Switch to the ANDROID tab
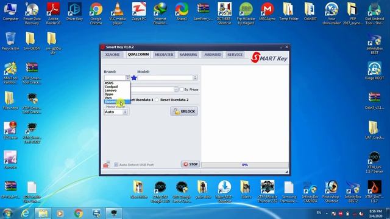The width and height of the screenshot is (390, 219). 213,55
